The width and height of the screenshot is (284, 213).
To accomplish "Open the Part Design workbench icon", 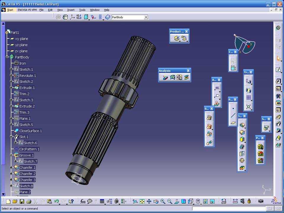I will click(278, 28).
